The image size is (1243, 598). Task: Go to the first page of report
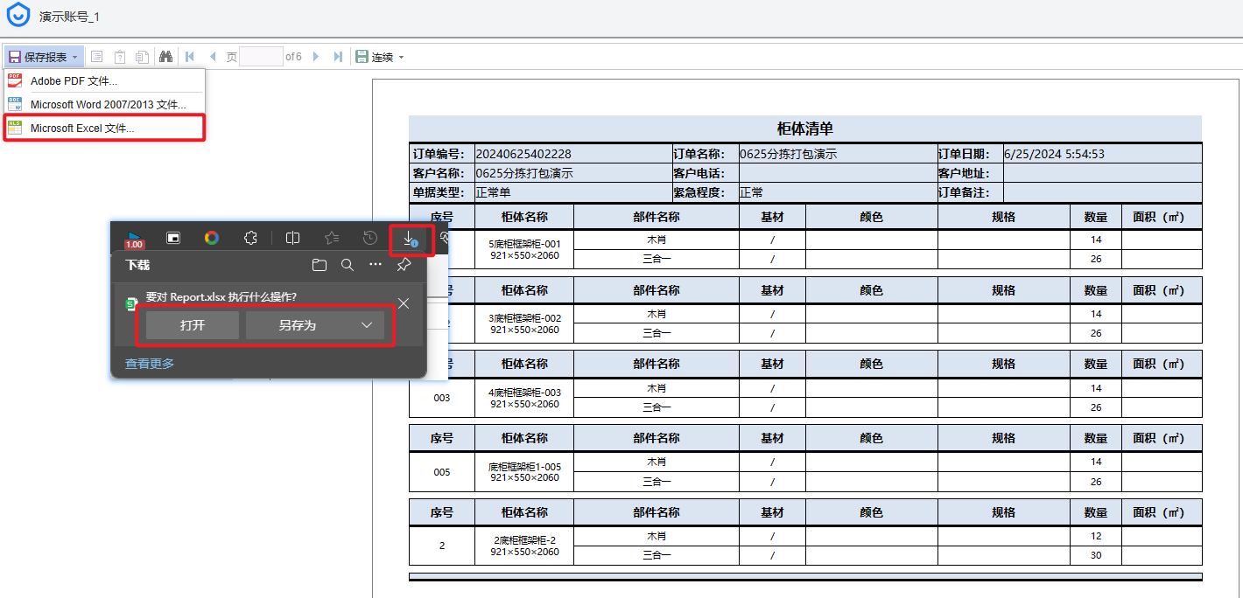click(189, 57)
